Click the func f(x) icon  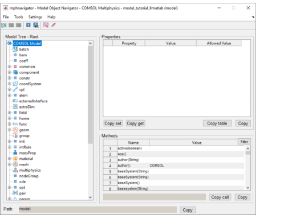15,124
